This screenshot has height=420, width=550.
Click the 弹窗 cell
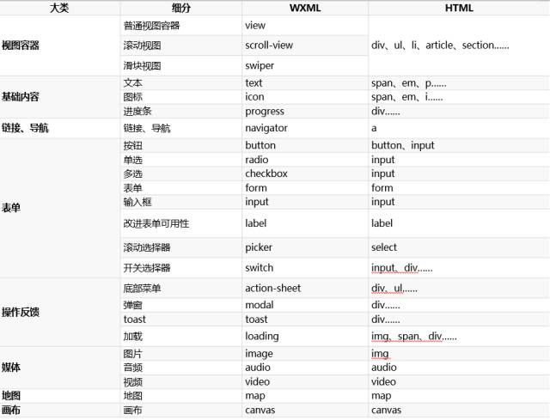(181, 305)
